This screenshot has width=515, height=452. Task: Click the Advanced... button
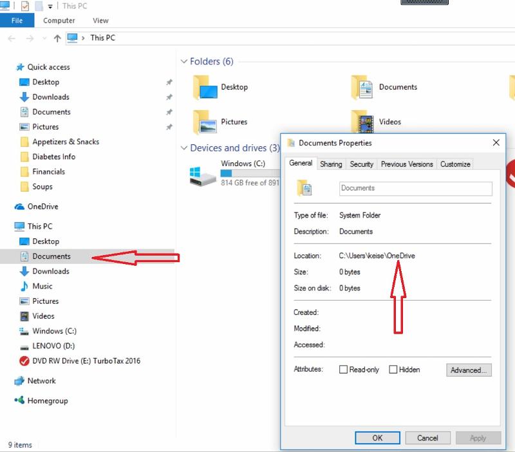(469, 370)
